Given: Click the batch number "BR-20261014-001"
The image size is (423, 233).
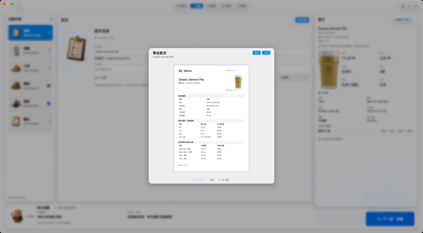Looking at the screenshot, I should [212, 106].
